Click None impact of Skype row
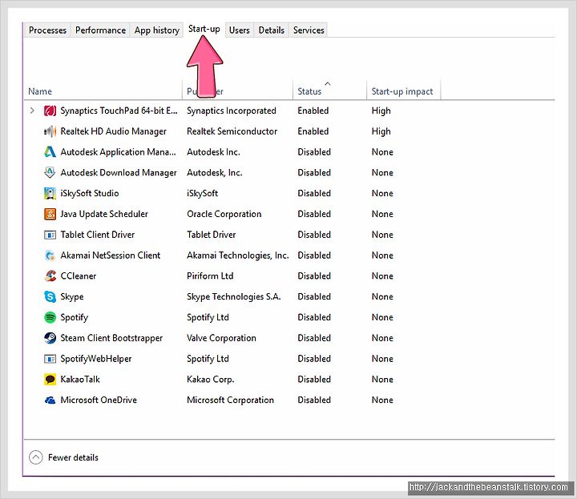The height and width of the screenshot is (499, 577). point(382,296)
